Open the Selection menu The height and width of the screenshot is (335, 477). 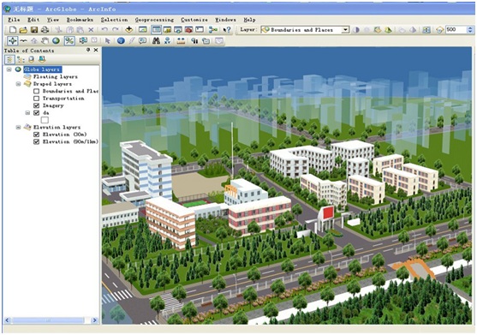pyautogui.click(x=115, y=20)
